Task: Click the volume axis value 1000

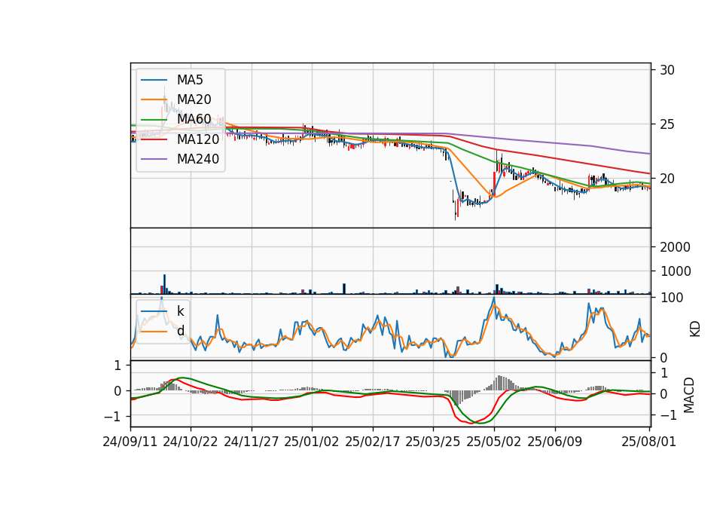Action: pyautogui.click(x=676, y=271)
